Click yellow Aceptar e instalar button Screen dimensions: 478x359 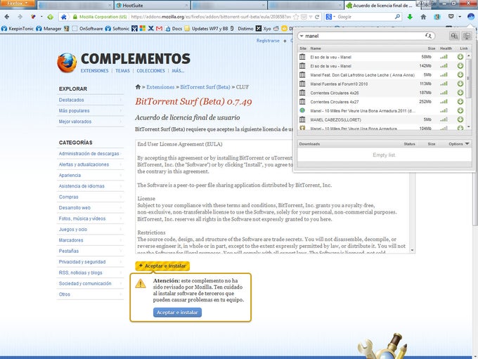[x=162, y=266]
